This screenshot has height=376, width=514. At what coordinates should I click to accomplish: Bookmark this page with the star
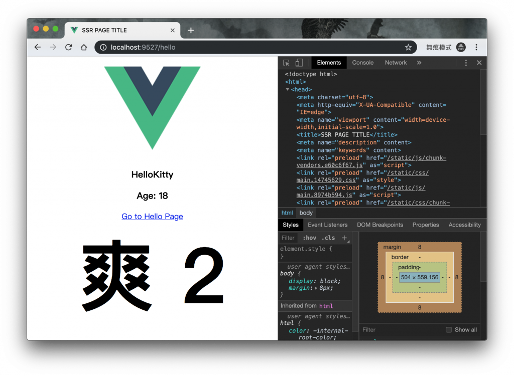(x=408, y=48)
